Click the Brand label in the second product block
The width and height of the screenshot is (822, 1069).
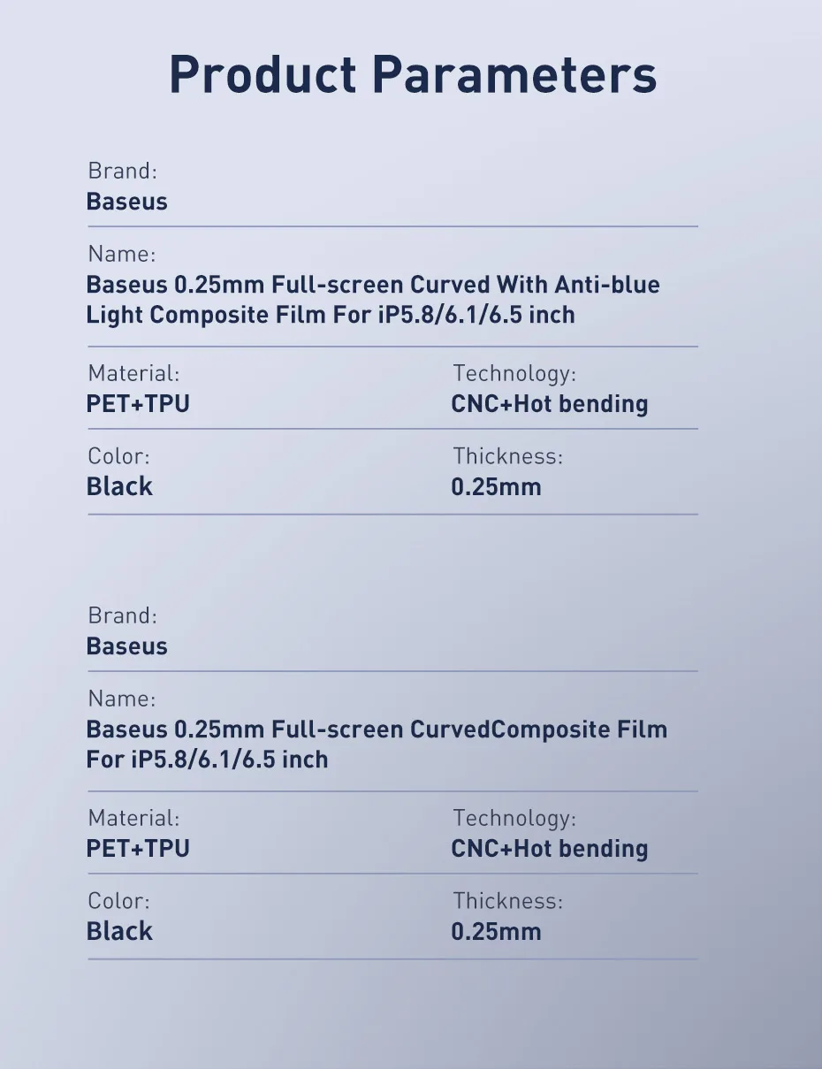coord(122,616)
